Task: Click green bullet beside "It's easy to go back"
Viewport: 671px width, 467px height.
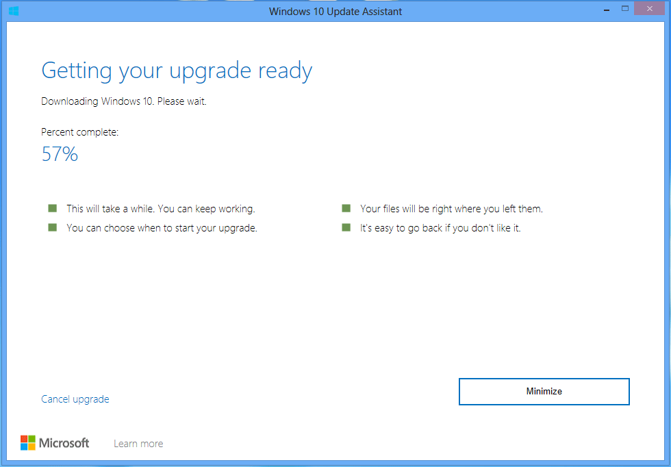Action: [x=346, y=227]
